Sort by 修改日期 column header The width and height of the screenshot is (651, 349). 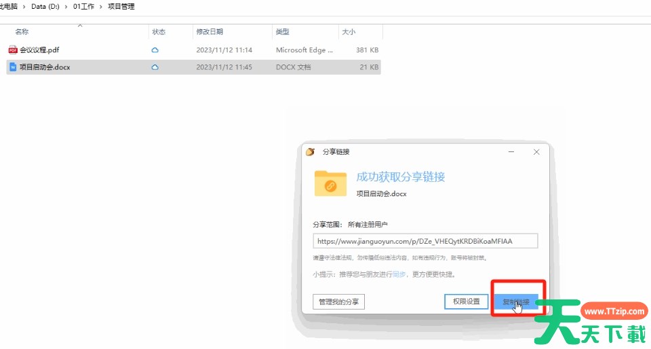210,32
